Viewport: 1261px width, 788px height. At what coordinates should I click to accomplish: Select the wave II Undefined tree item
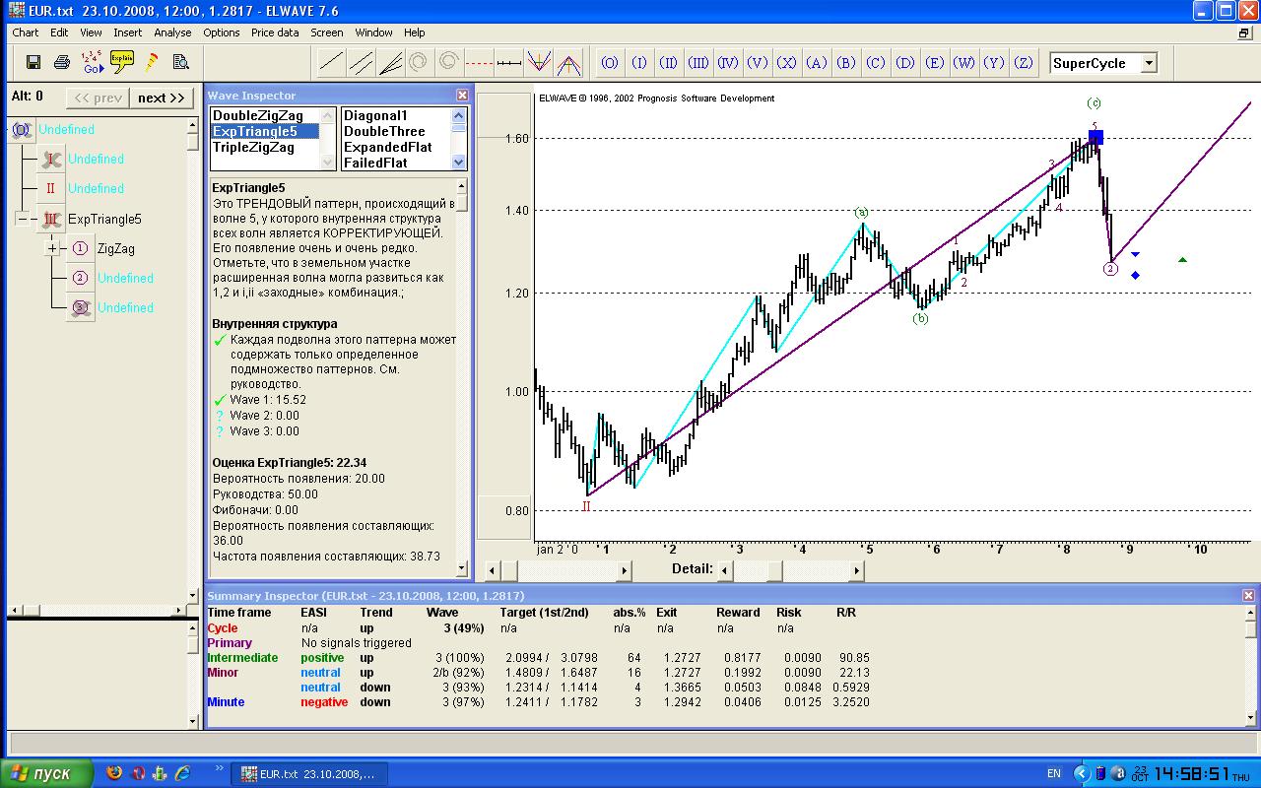point(96,188)
